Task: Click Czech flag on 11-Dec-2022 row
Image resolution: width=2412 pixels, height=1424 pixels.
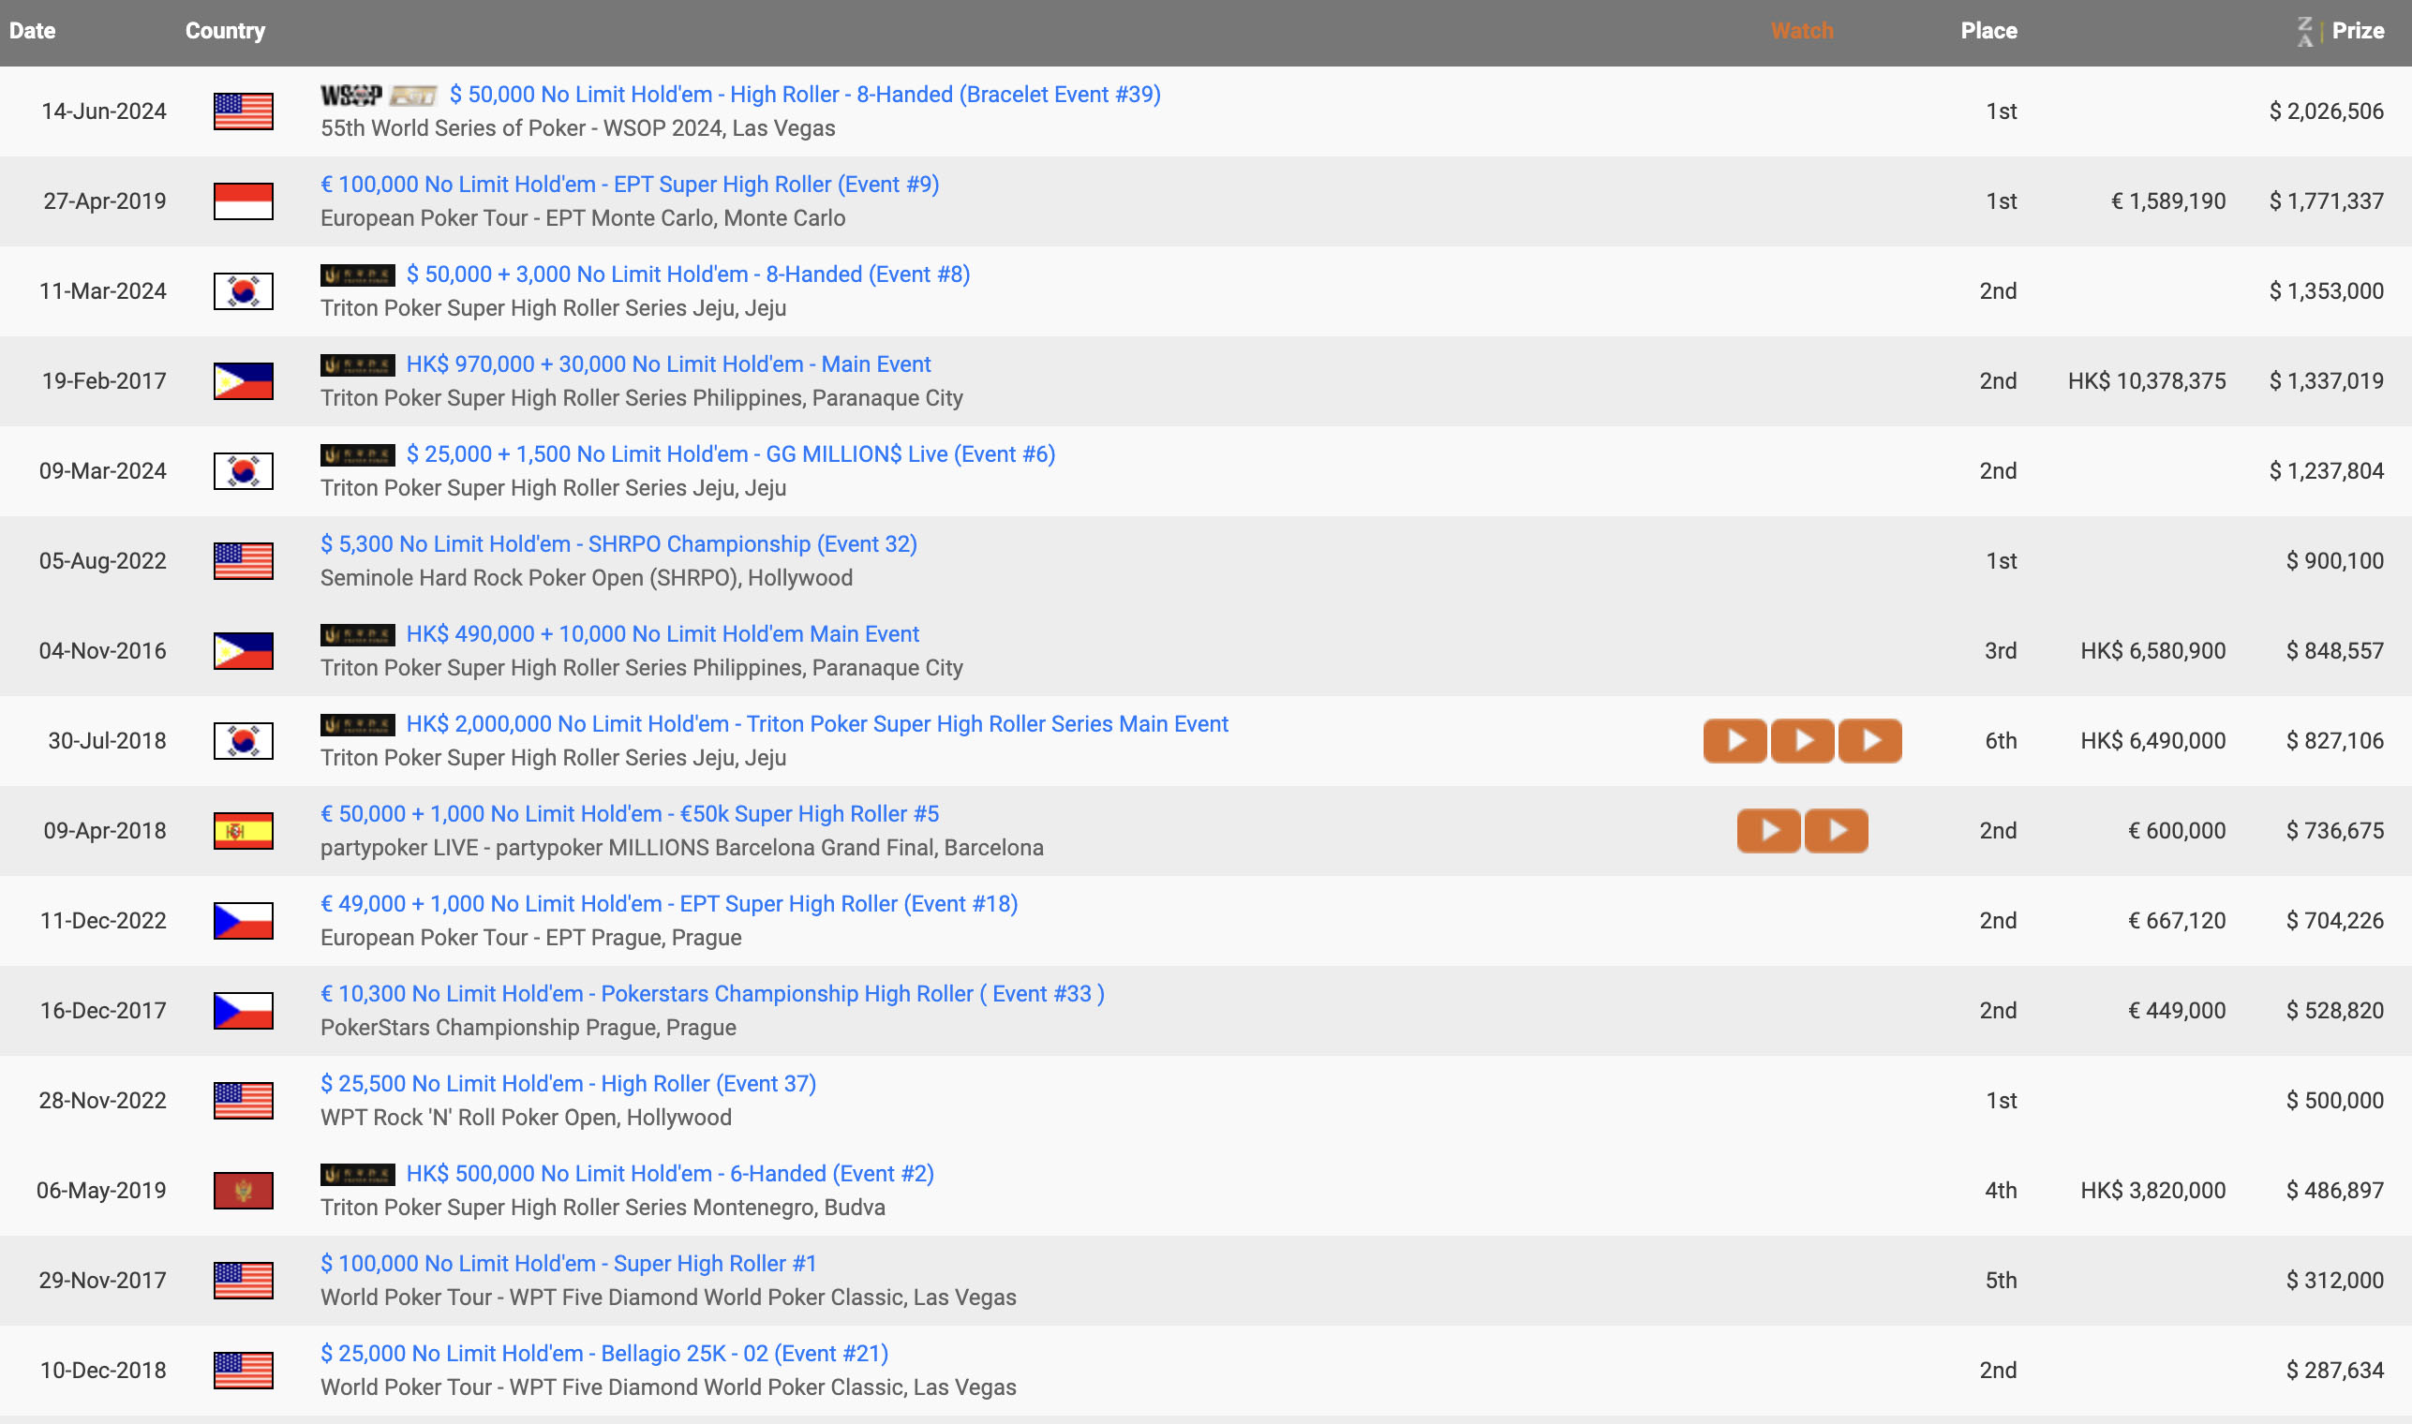Action: click(x=243, y=921)
